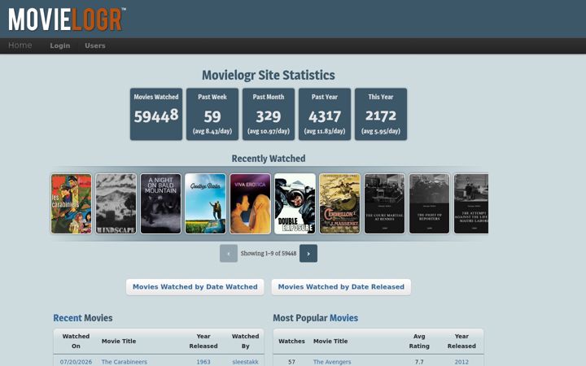Open the Users page

95,46
